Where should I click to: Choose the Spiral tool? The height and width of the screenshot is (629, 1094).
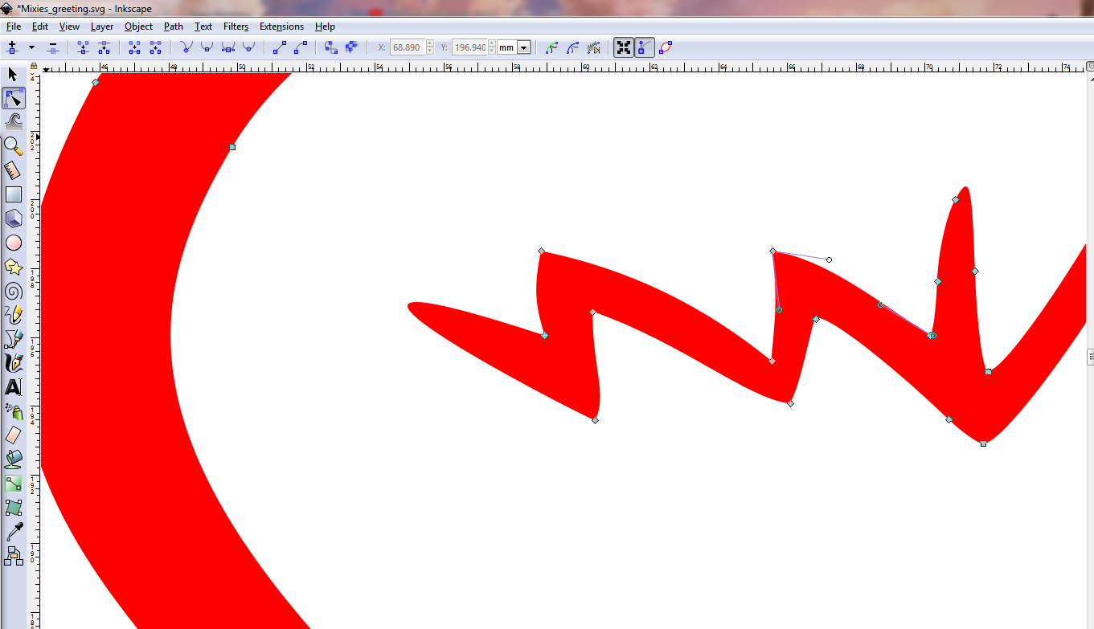click(x=13, y=291)
